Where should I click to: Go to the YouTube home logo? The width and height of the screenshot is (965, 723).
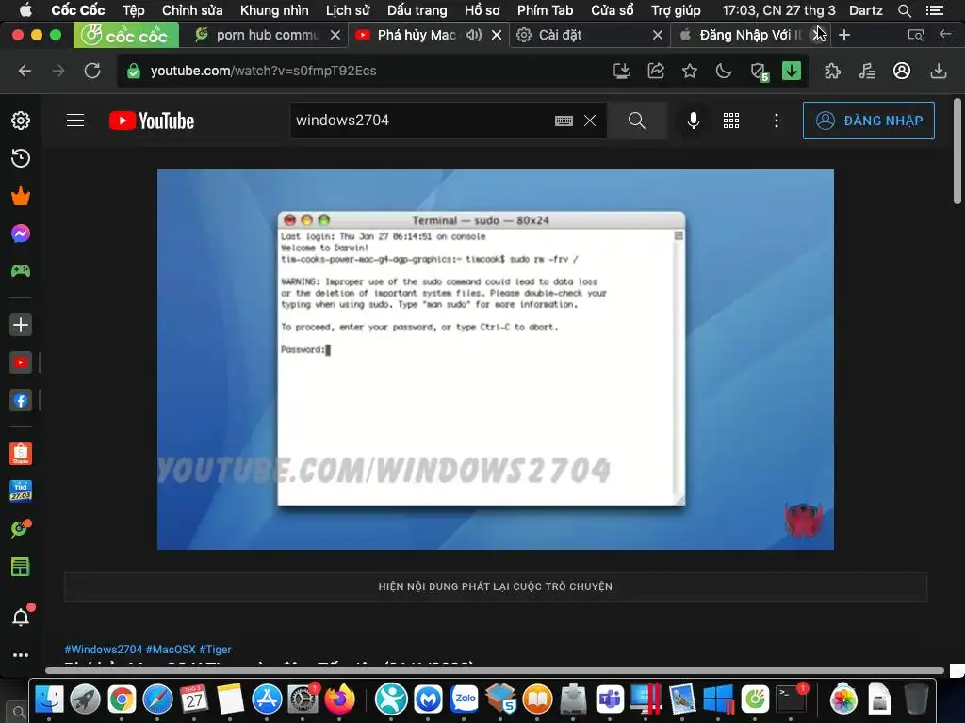pyautogui.click(x=152, y=120)
